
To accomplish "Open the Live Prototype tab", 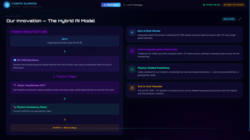I will (133, 5).
